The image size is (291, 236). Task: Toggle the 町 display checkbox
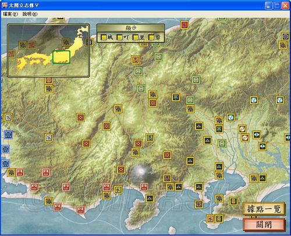[120, 37]
